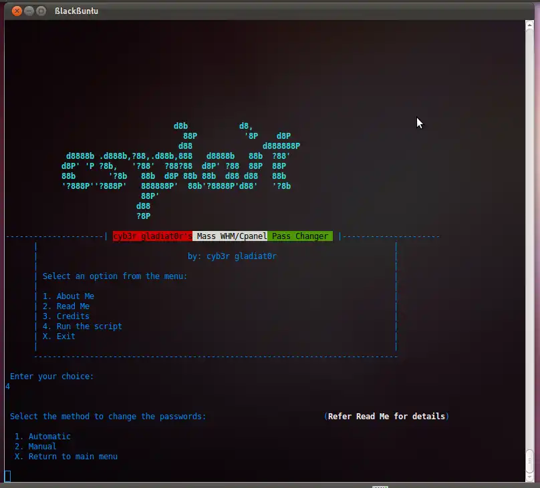
Task: Click the red 'cyb3r gladiat0r's' banner
Action: pyautogui.click(x=152, y=236)
